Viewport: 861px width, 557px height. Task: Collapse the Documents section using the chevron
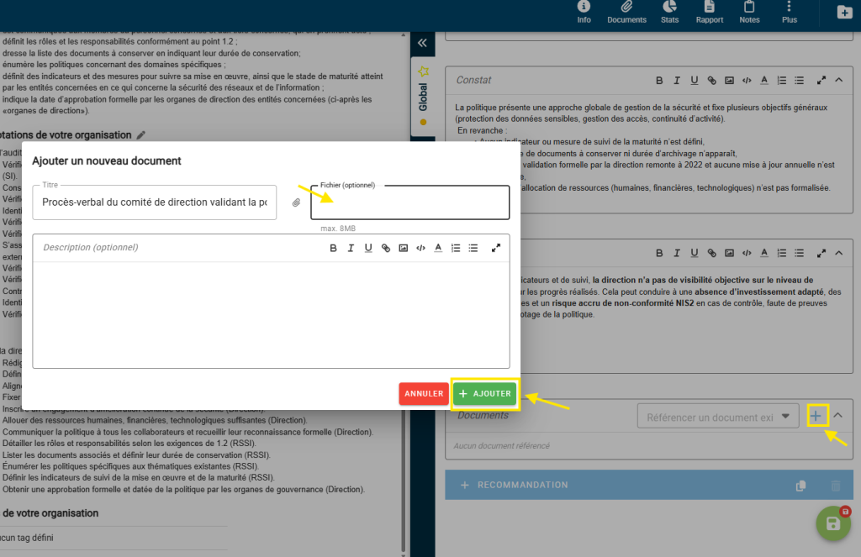(x=837, y=415)
